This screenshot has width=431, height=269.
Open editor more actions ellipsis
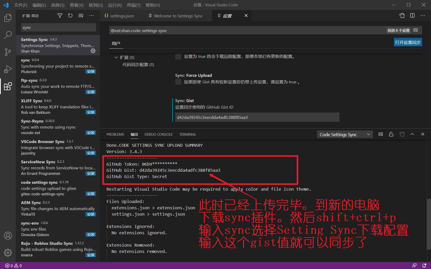click(x=423, y=16)
